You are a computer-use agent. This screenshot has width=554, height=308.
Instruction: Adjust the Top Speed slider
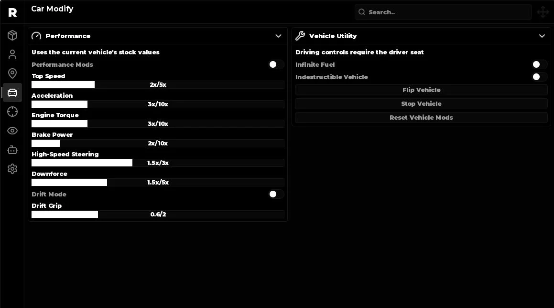tap(158, 84)
